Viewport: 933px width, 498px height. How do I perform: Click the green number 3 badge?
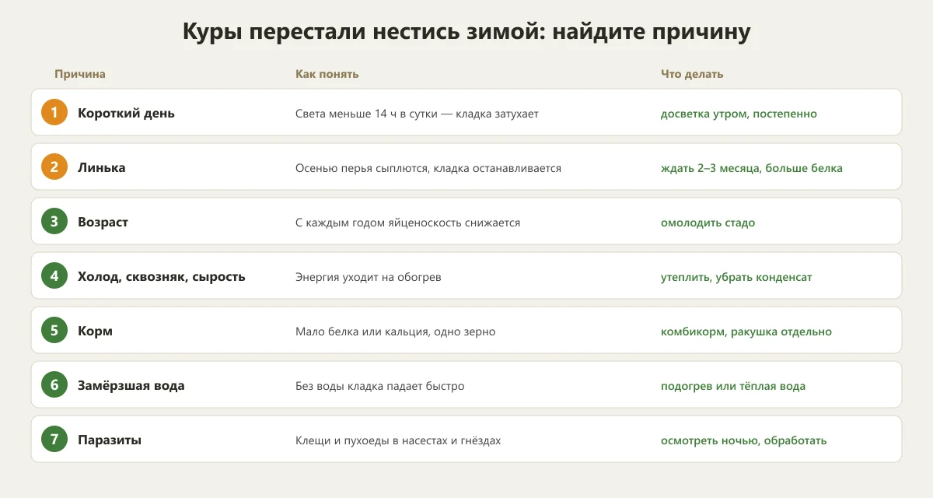[x=54, y=222]
